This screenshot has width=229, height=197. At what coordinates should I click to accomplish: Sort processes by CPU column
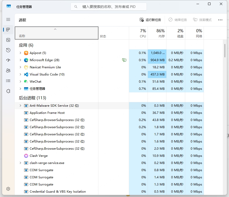coord(138,33)
